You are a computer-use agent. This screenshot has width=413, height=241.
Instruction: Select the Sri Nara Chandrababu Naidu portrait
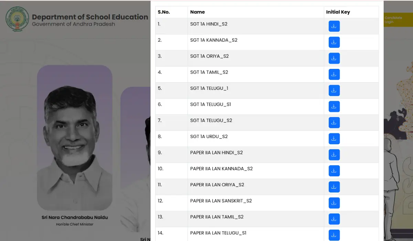click(x=75, y=138)
